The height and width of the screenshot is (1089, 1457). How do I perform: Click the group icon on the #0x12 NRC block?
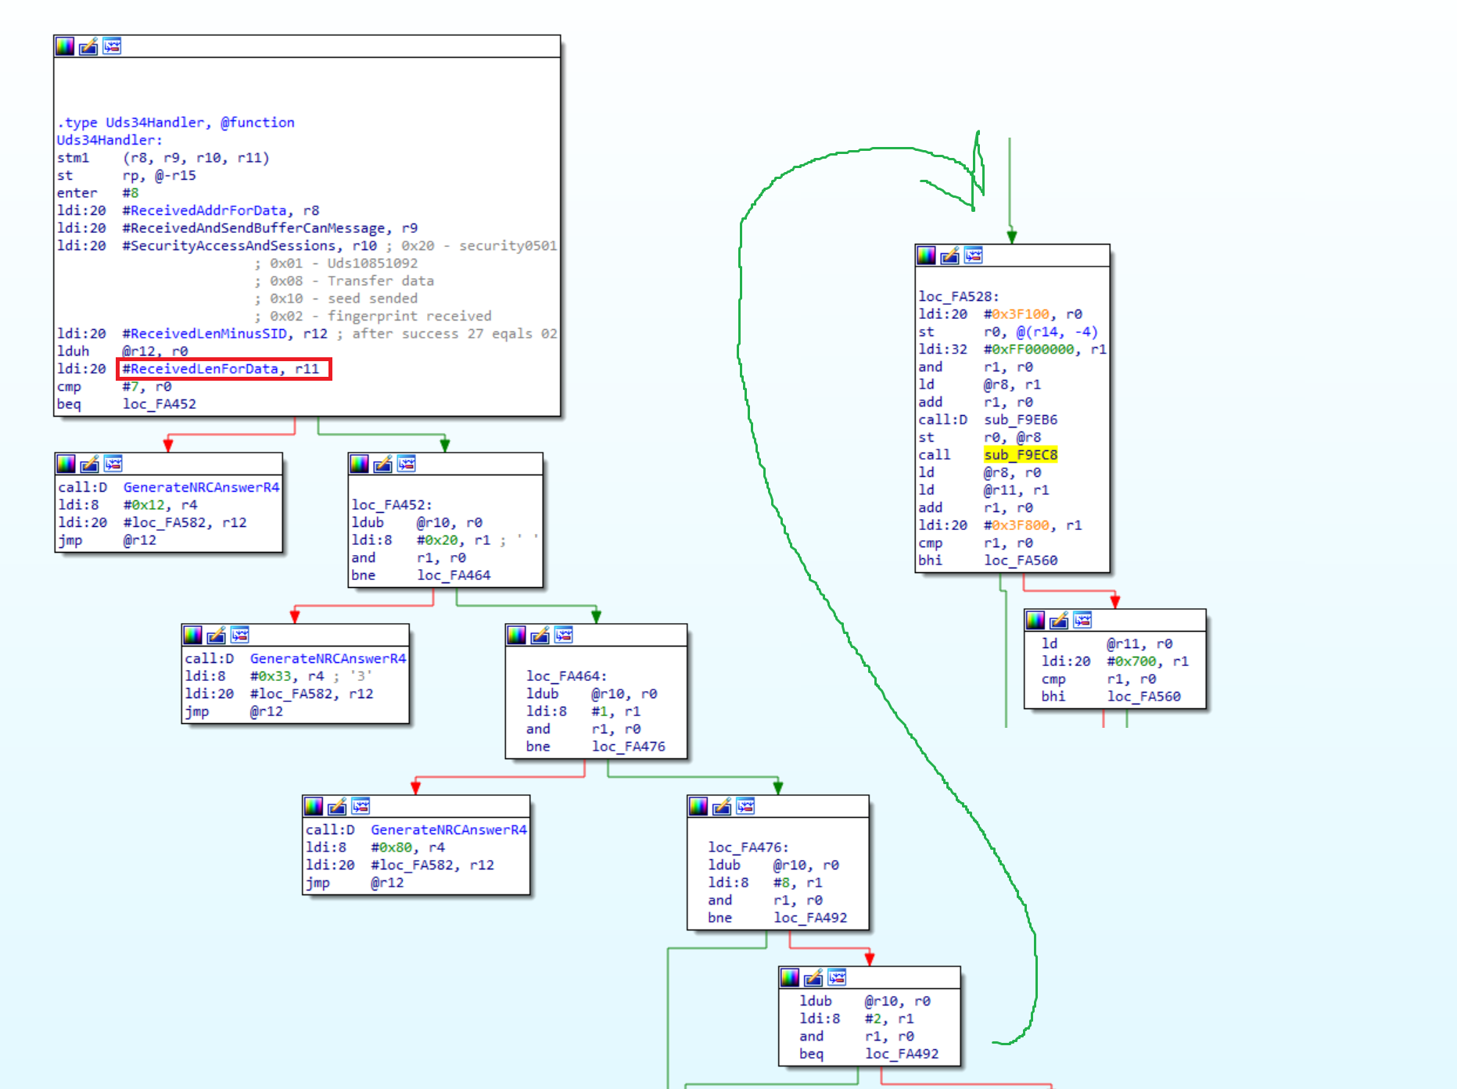click(113, 464)
